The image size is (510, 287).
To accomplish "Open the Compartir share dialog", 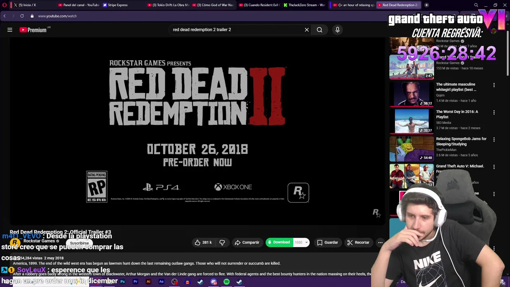I will click(x=247, y=242).
